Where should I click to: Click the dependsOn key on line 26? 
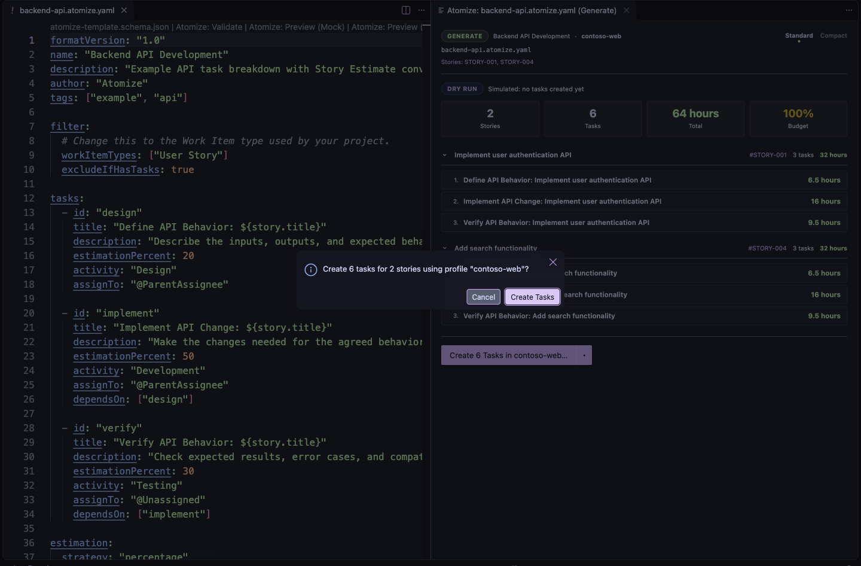pos(99,399)
